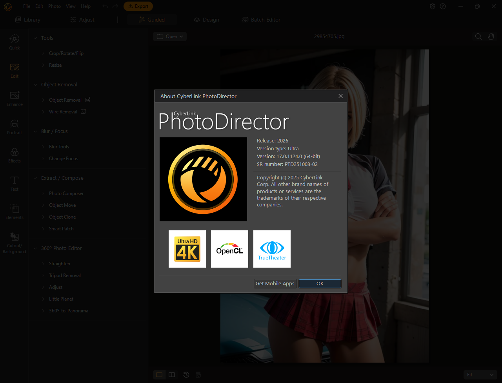Open Photo Composer
Screen dimensions: 502x383
click(x=66, y=193)
